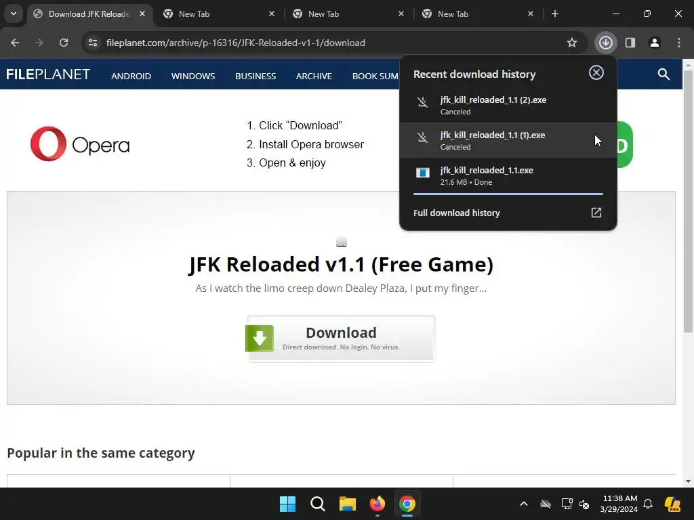Image resolution: width=694 pixels, height=520 pixels.
Task: Click the FILEPLANET logo link
Action: (48, 74)
